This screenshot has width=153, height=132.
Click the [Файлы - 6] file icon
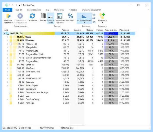[11, 44]
